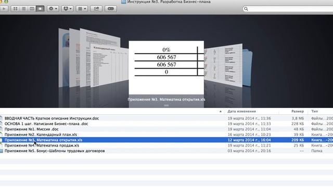Select Приложение №2. Календарный план.xls
Screen dimensions: 333x187
click(41, 135)
